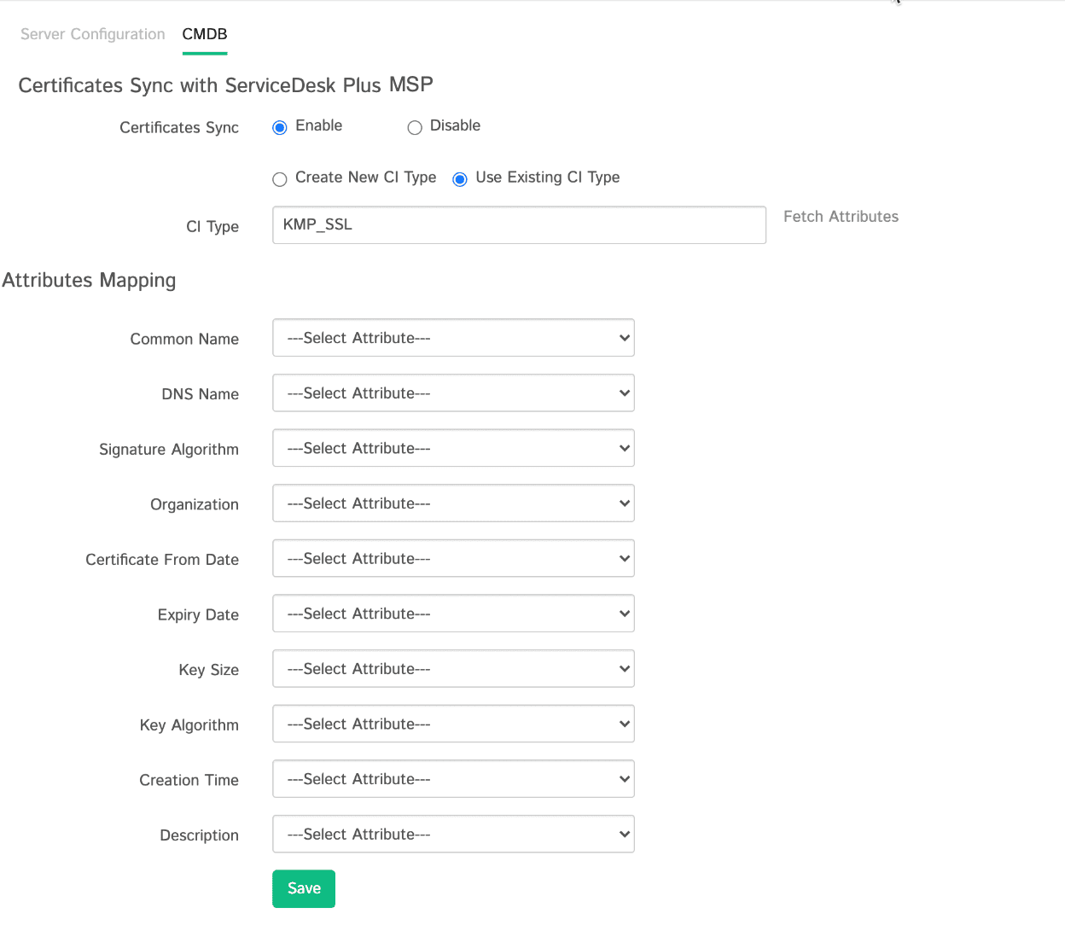The image size is (1065, 925).
Task: Open the Creation Time attribute dropdown
Action: [453, 779]
